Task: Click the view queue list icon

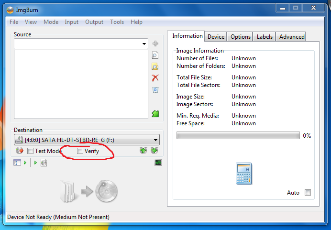Action: click(17, 163)
